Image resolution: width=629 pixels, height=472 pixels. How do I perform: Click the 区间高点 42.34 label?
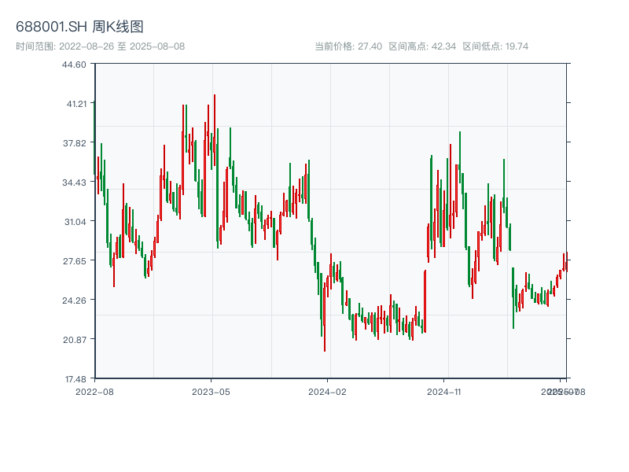[x=422, y=46]
